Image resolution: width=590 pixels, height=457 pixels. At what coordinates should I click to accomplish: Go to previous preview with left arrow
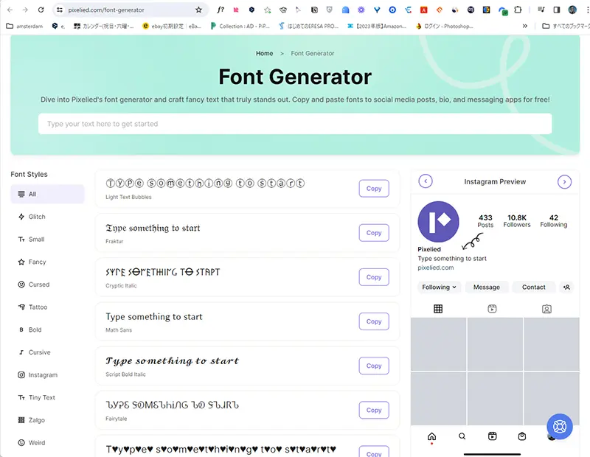[426, 181]
